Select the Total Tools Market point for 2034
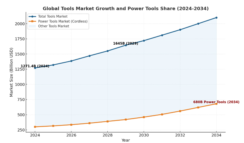Viewport: 244px width, 143px height. point(216,18)
